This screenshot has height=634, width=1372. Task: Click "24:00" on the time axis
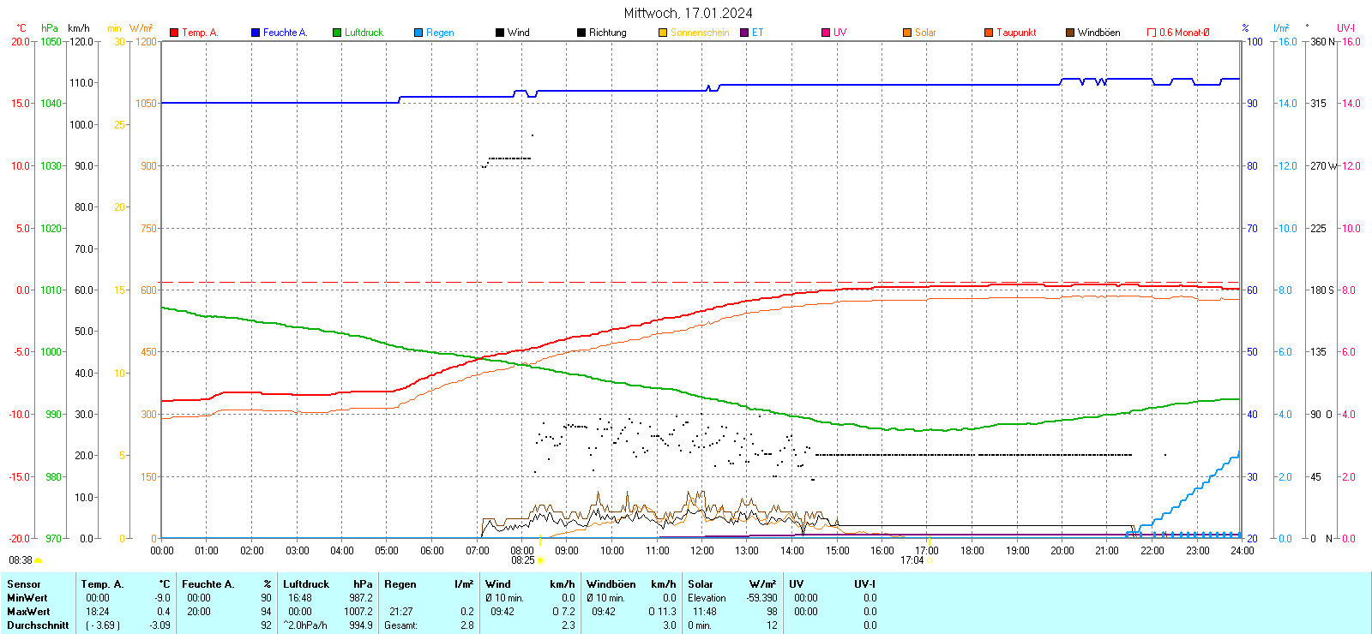coord(1243,551)
